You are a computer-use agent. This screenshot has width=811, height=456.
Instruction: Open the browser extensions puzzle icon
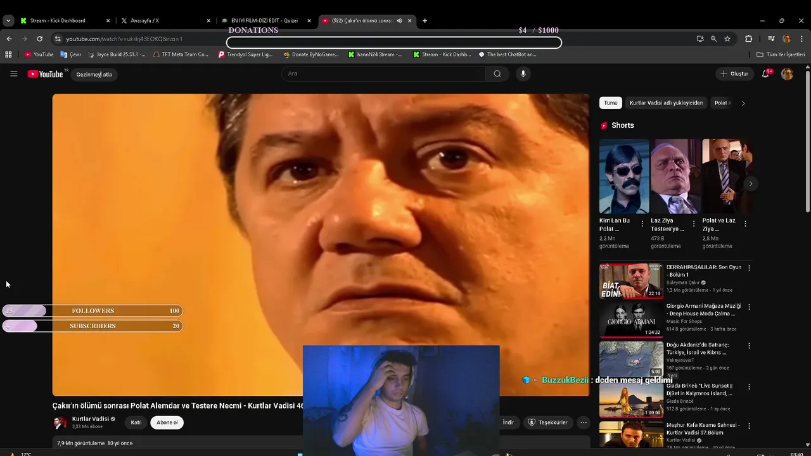[748, 39]
